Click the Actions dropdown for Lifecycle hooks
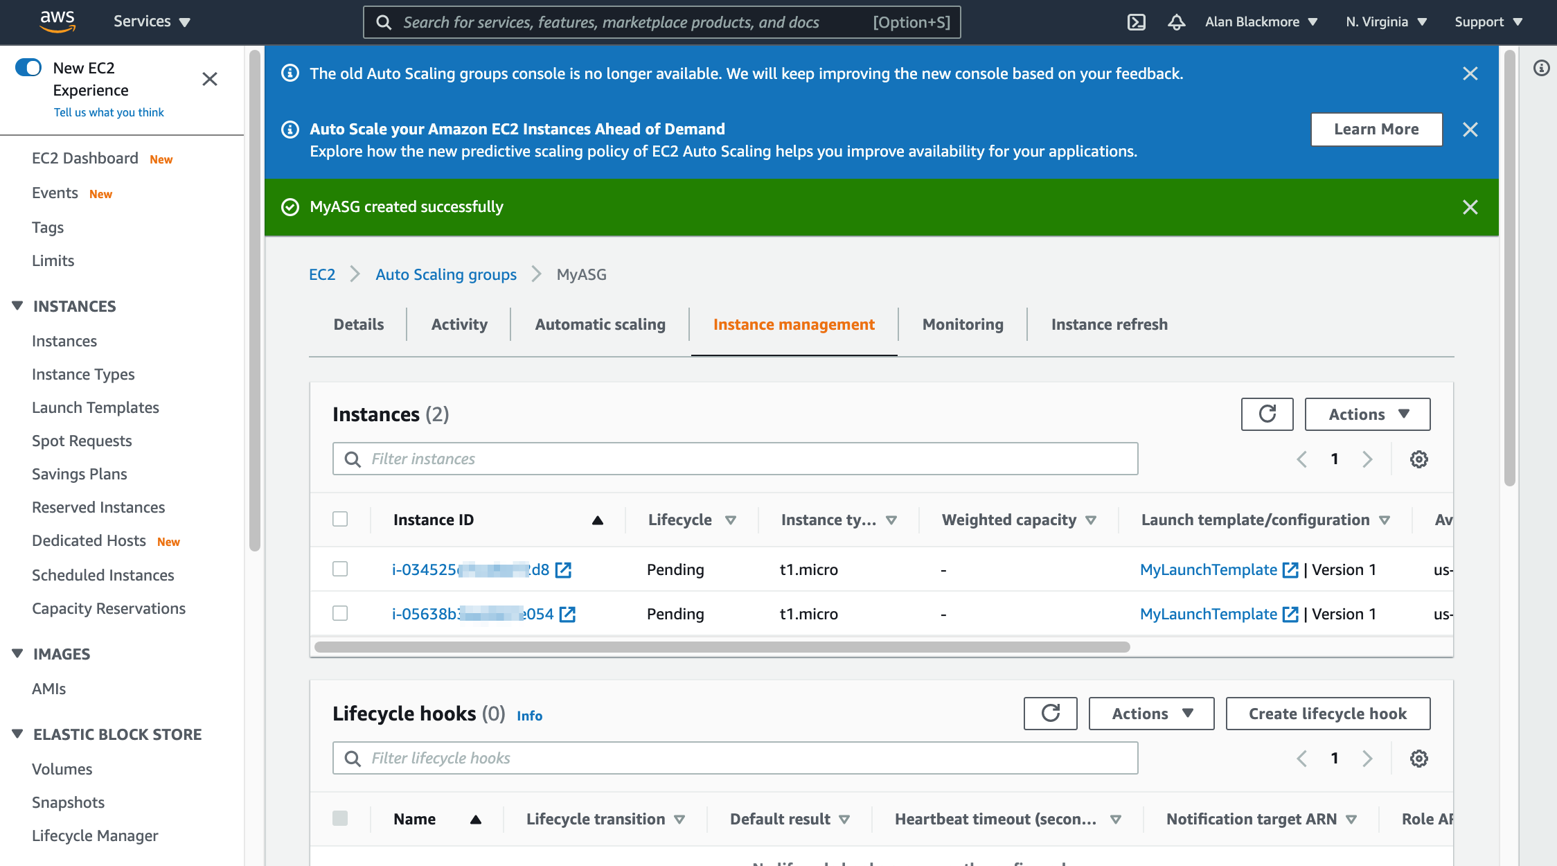Screen dimensions: 1557x866 pos(1151,714)
